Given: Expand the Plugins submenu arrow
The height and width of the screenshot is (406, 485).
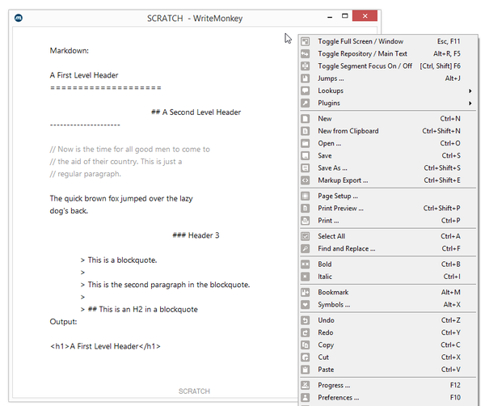Looking at the screenshot, I should point(470,104).
